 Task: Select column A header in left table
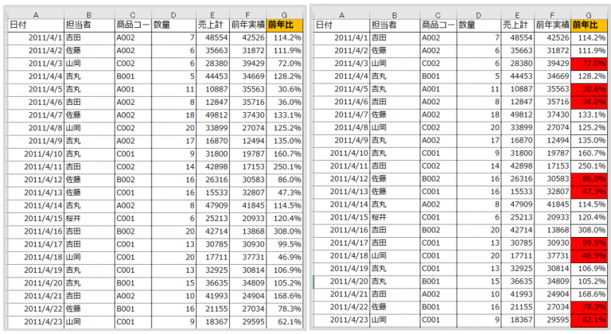click(36, 15)
